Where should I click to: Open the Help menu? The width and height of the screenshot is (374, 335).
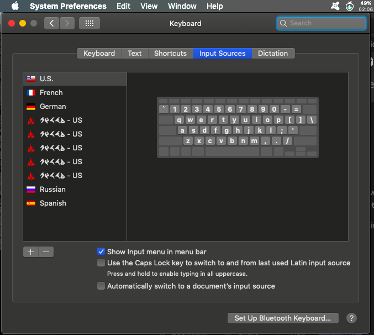tap(215, 6)
